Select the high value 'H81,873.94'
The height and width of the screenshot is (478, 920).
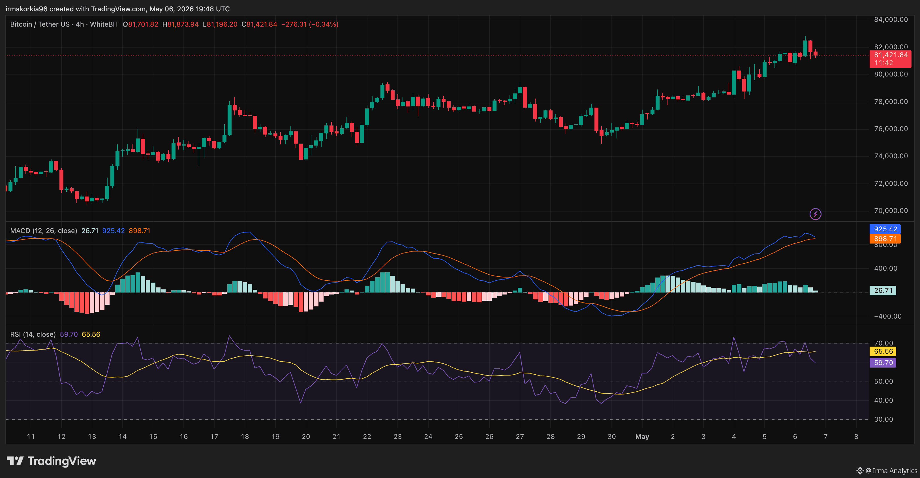[x=180, y=24]
